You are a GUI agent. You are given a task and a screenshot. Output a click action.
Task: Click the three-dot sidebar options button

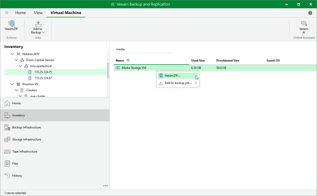(105, 186)
